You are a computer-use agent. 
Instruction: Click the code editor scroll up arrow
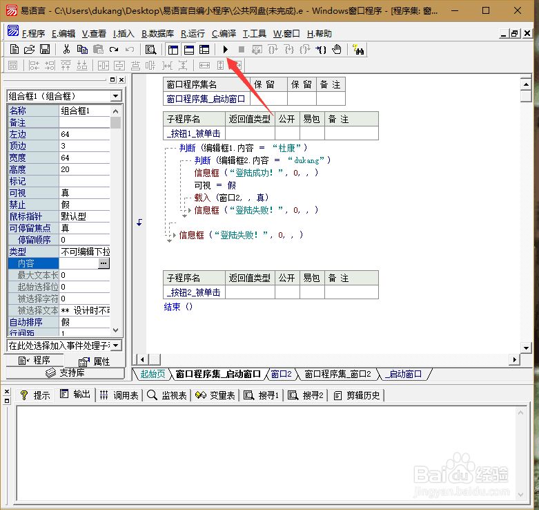526,84
